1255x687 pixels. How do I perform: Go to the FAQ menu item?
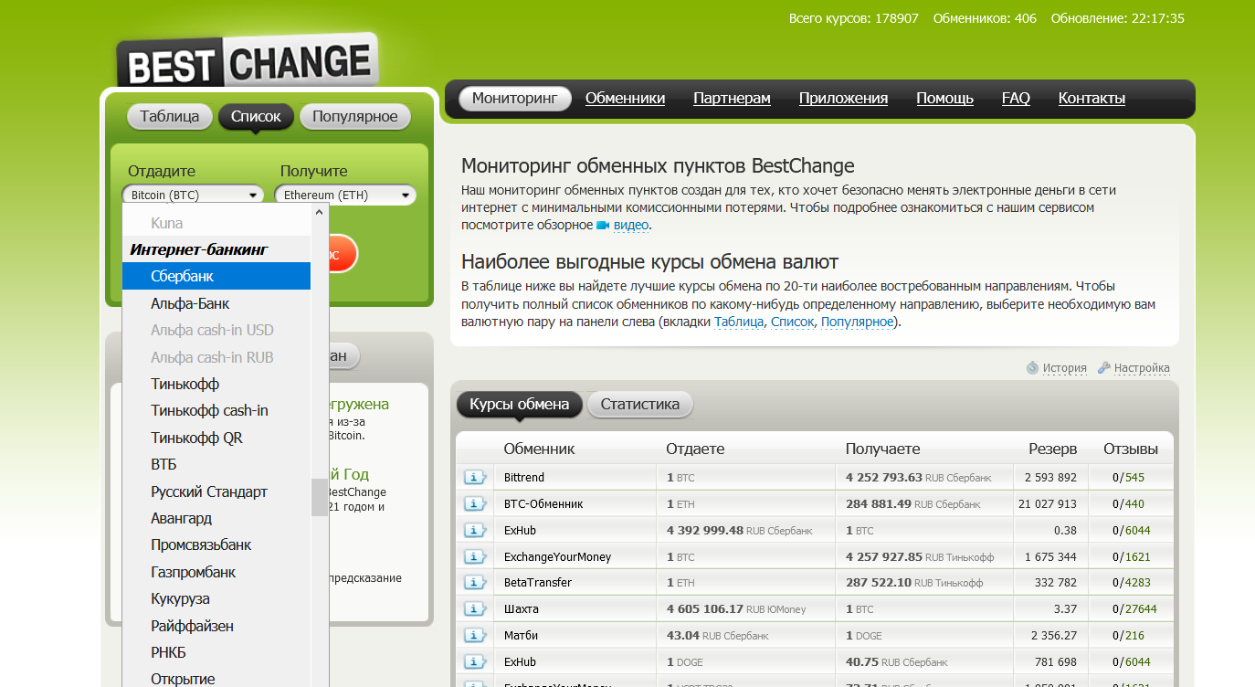1015,99
